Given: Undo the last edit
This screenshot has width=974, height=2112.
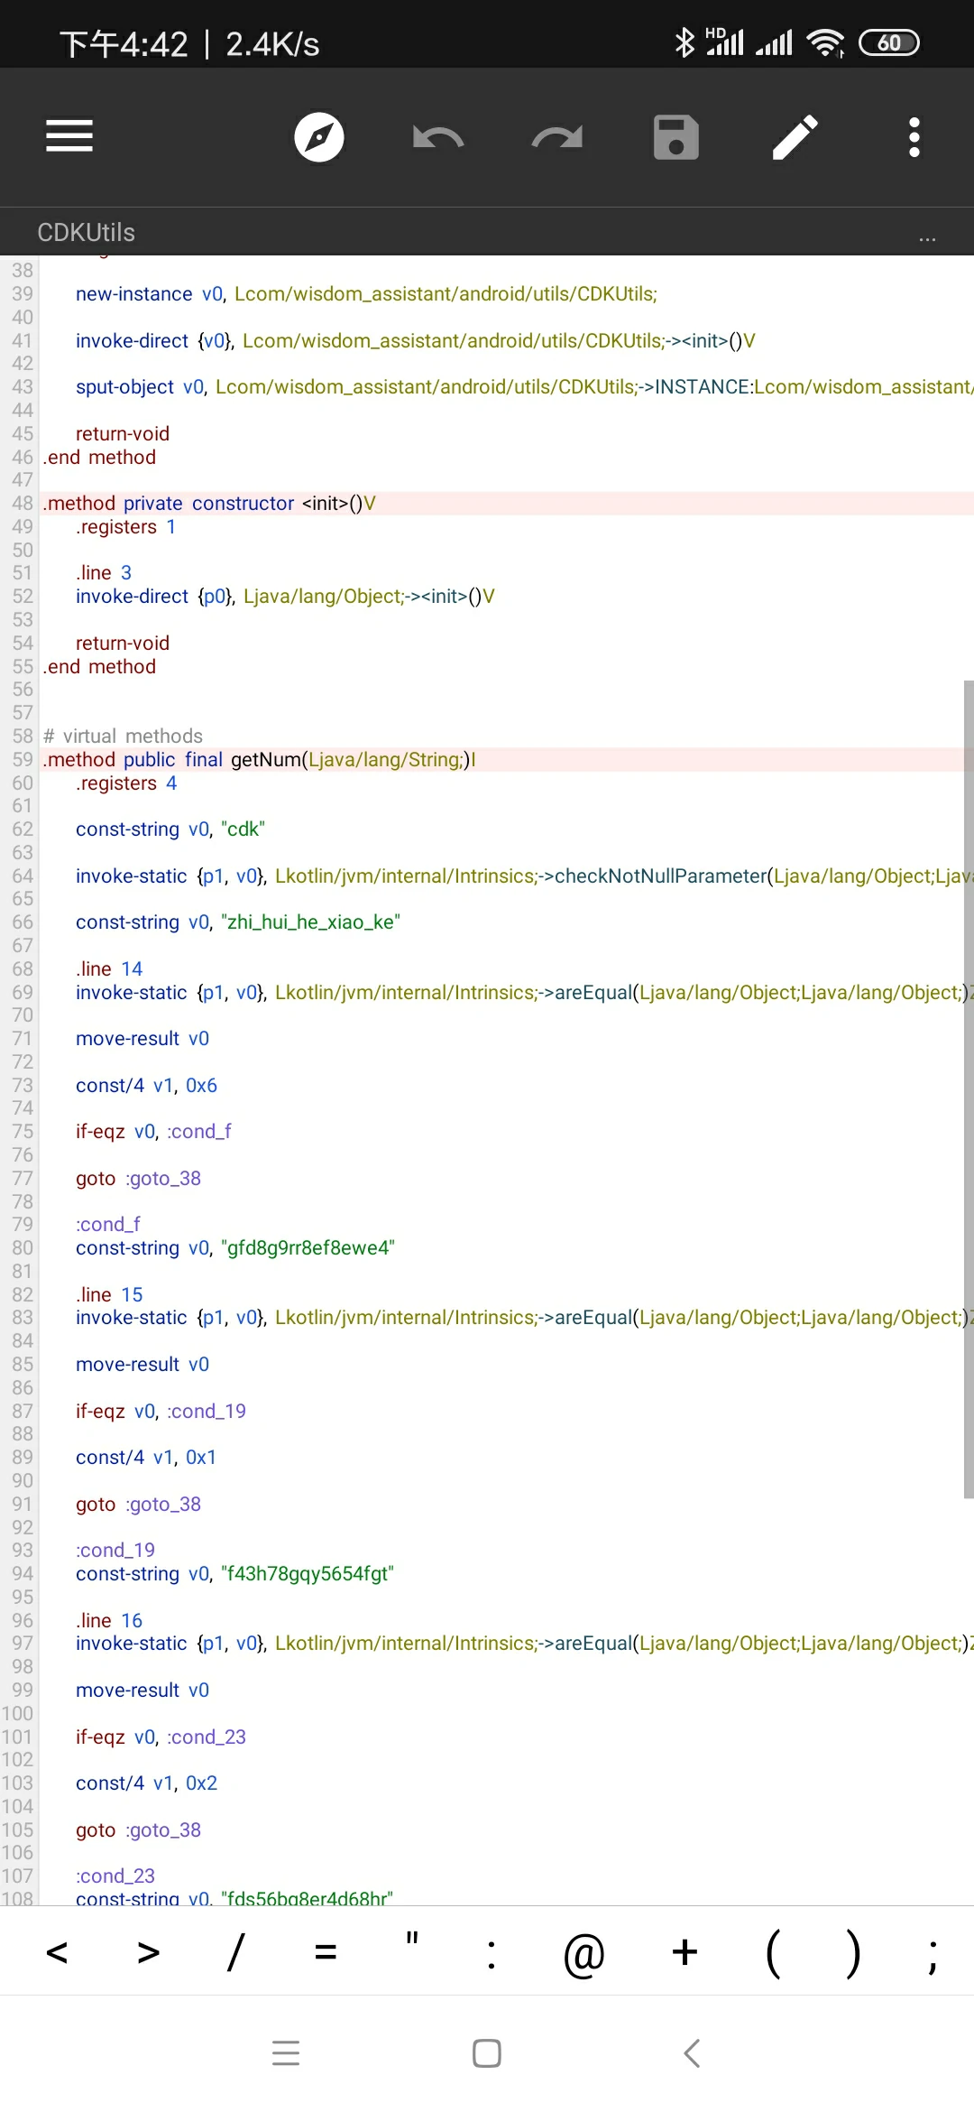Looking at the screenshot, I should [438, 137].
